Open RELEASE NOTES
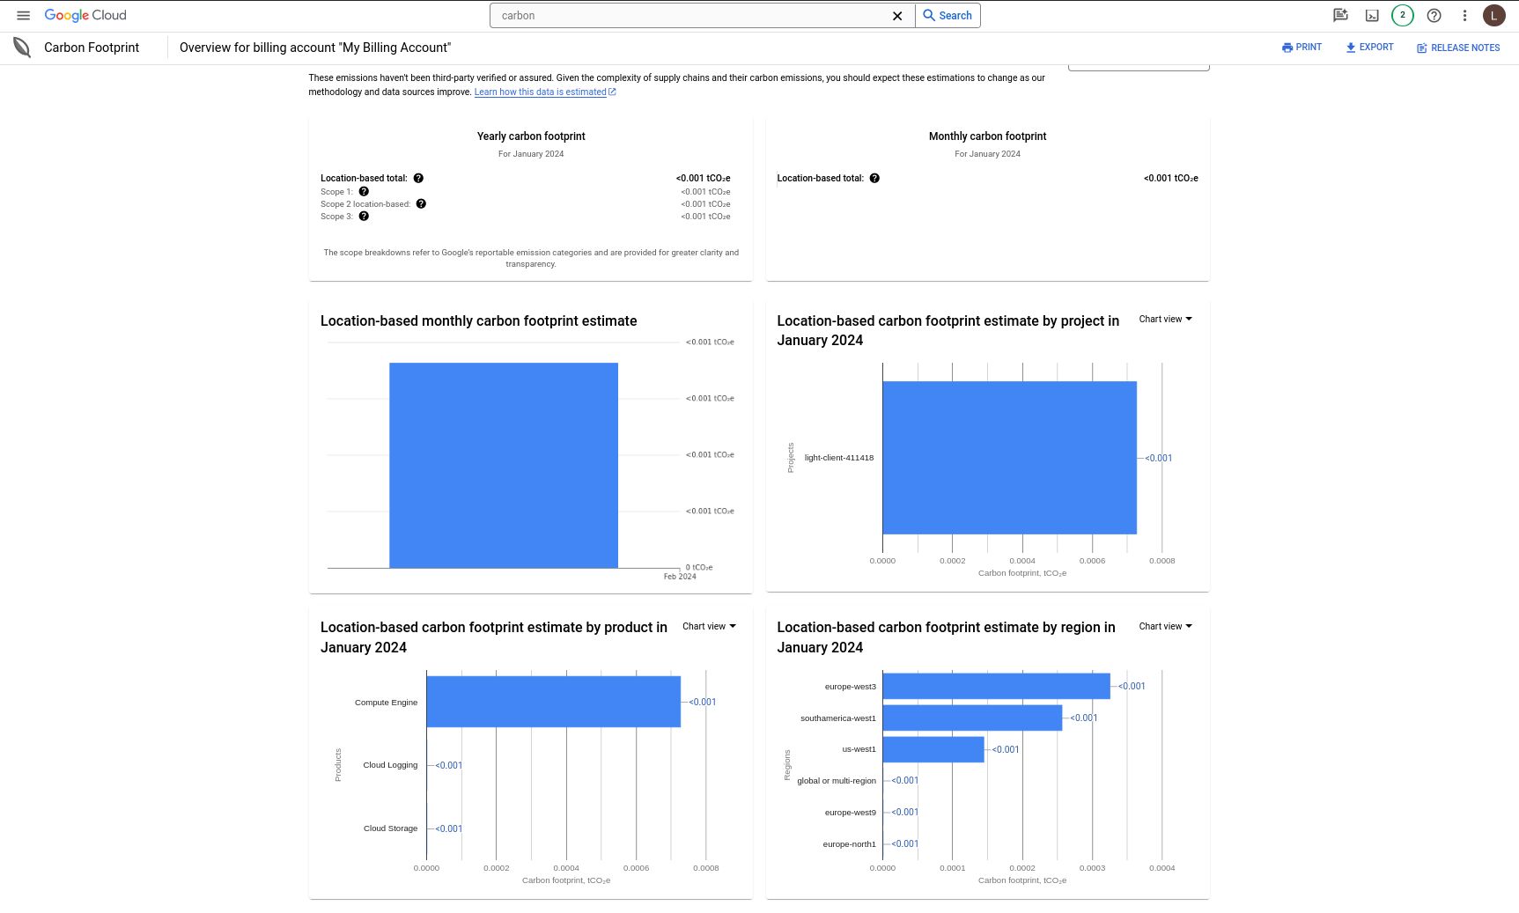Viewport: 1519px width, 913px height. click(1457, 47)
